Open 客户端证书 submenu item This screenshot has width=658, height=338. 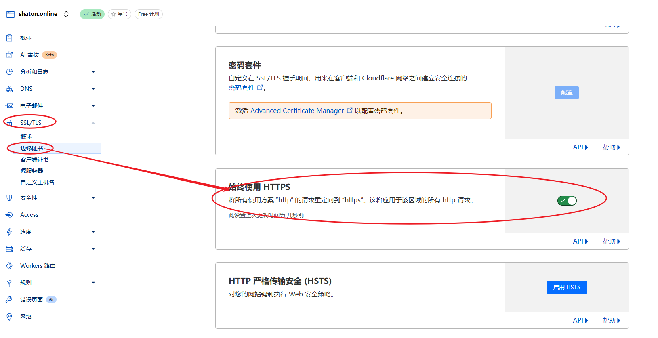tap(34, 160)
